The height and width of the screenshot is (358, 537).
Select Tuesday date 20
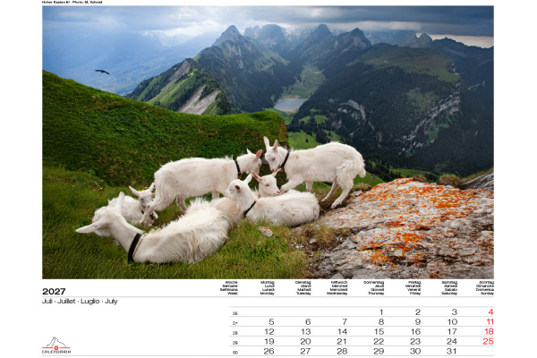(x=305, y=342)
